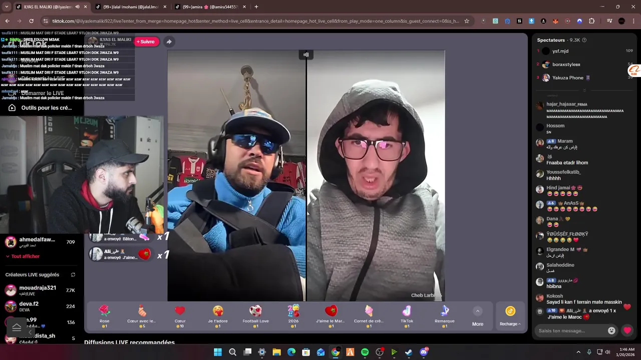Open the ILYAS EL MALIKI host profile

click(x=110, y=41)
